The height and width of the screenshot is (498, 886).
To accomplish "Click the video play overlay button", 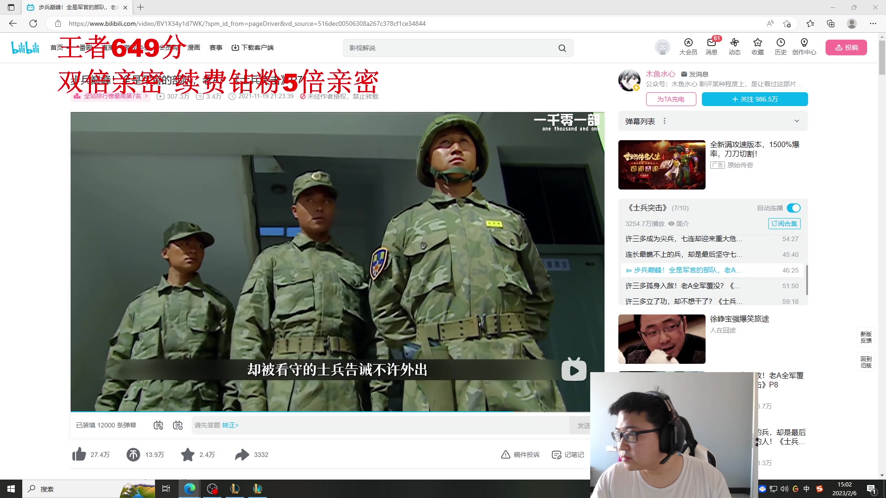I will click(574, 369).
